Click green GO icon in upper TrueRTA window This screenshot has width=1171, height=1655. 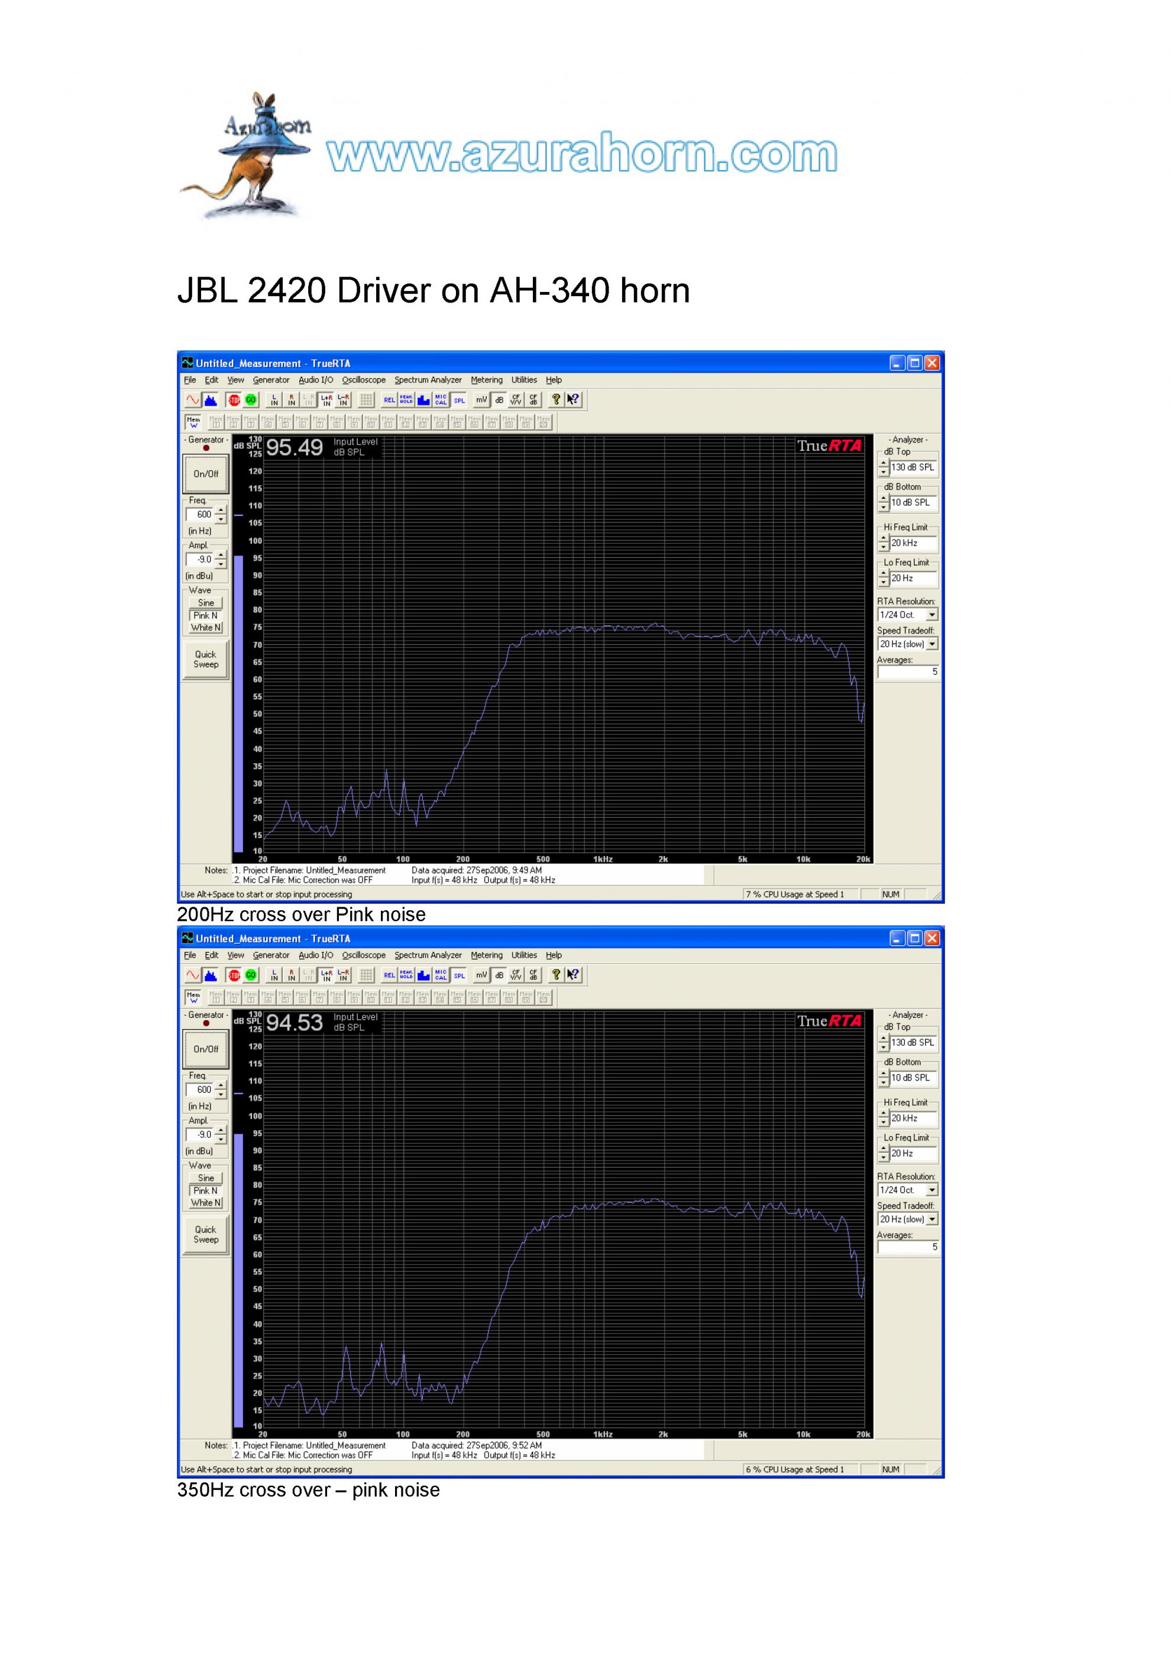point(251,400)
